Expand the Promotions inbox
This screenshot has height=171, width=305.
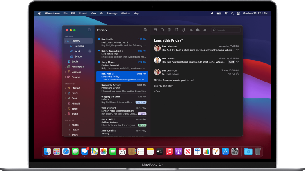pyautogui.click(x=66, y=66)
